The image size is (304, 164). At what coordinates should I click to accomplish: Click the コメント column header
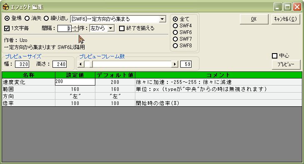218,75
